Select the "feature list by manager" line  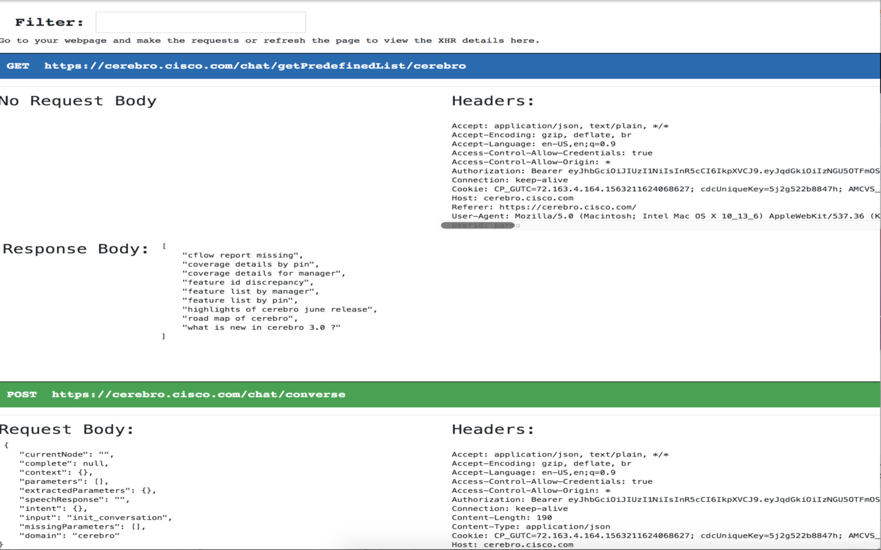click(251, 291)
